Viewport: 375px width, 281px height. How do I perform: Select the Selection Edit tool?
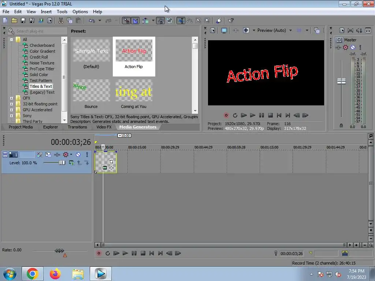pyautogui.click(x=198, y=21)
